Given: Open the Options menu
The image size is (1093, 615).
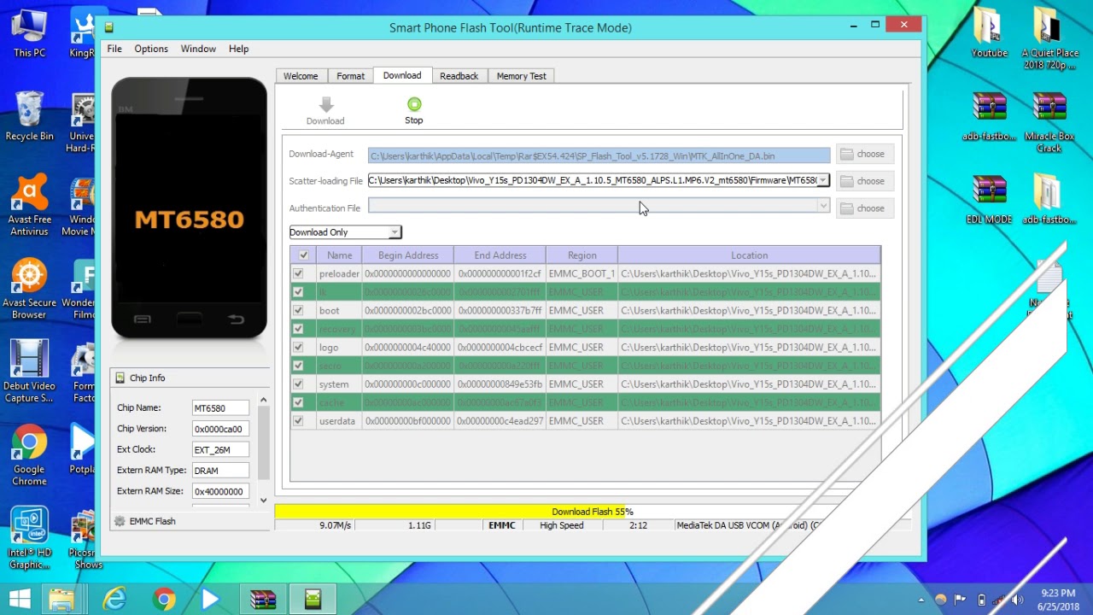Looking at the screenshot, I should [151, 49].
